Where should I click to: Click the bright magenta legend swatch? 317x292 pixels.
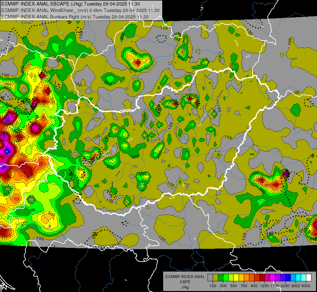click(x=273, y=277)
